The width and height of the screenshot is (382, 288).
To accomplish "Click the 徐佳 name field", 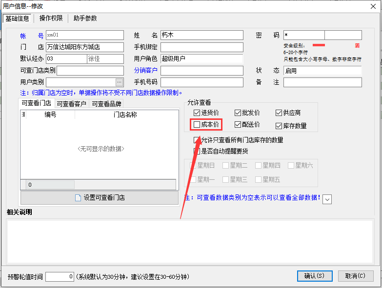I will click(105, 58).
